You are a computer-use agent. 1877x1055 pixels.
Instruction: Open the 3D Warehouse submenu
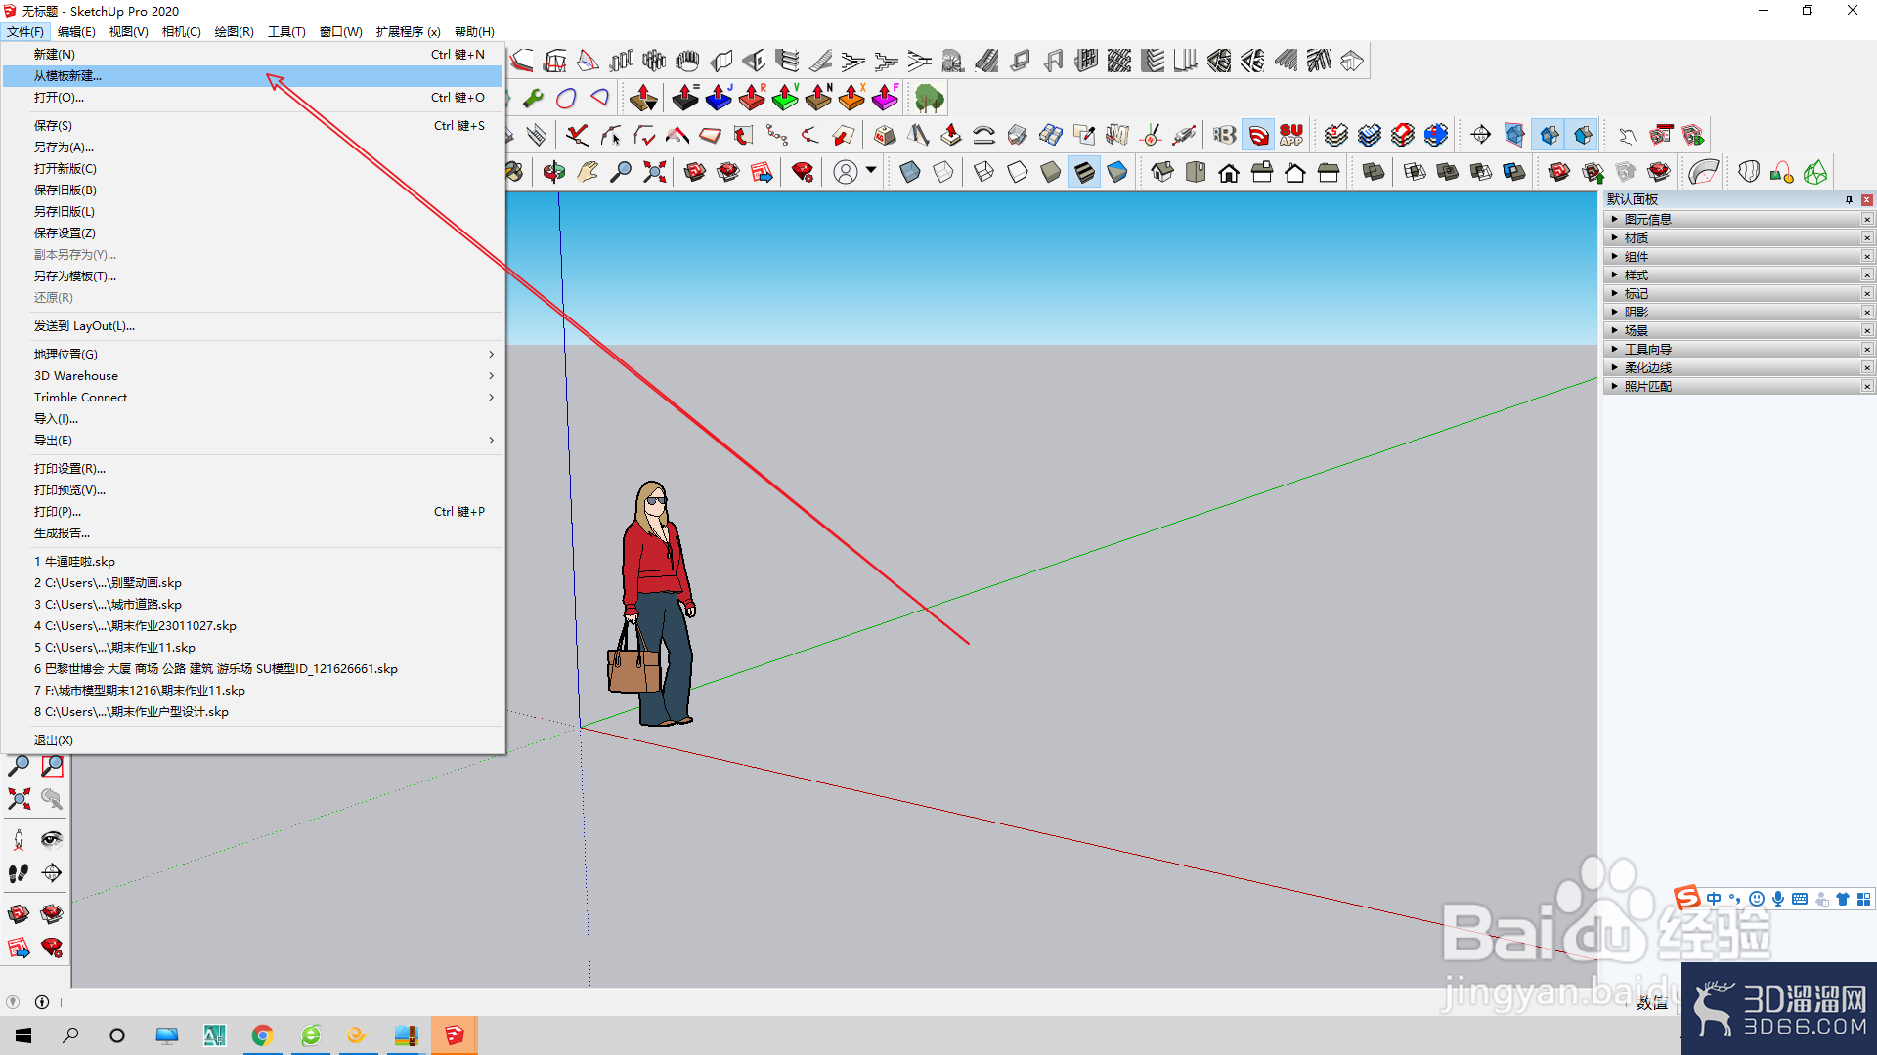(253, 376)
